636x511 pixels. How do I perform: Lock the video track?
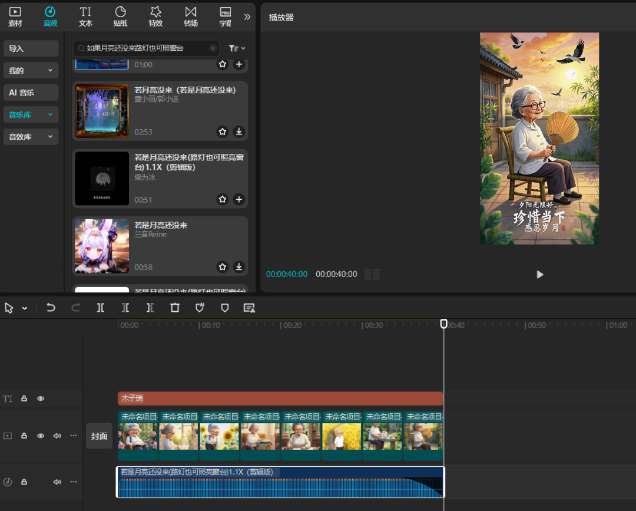24,436
